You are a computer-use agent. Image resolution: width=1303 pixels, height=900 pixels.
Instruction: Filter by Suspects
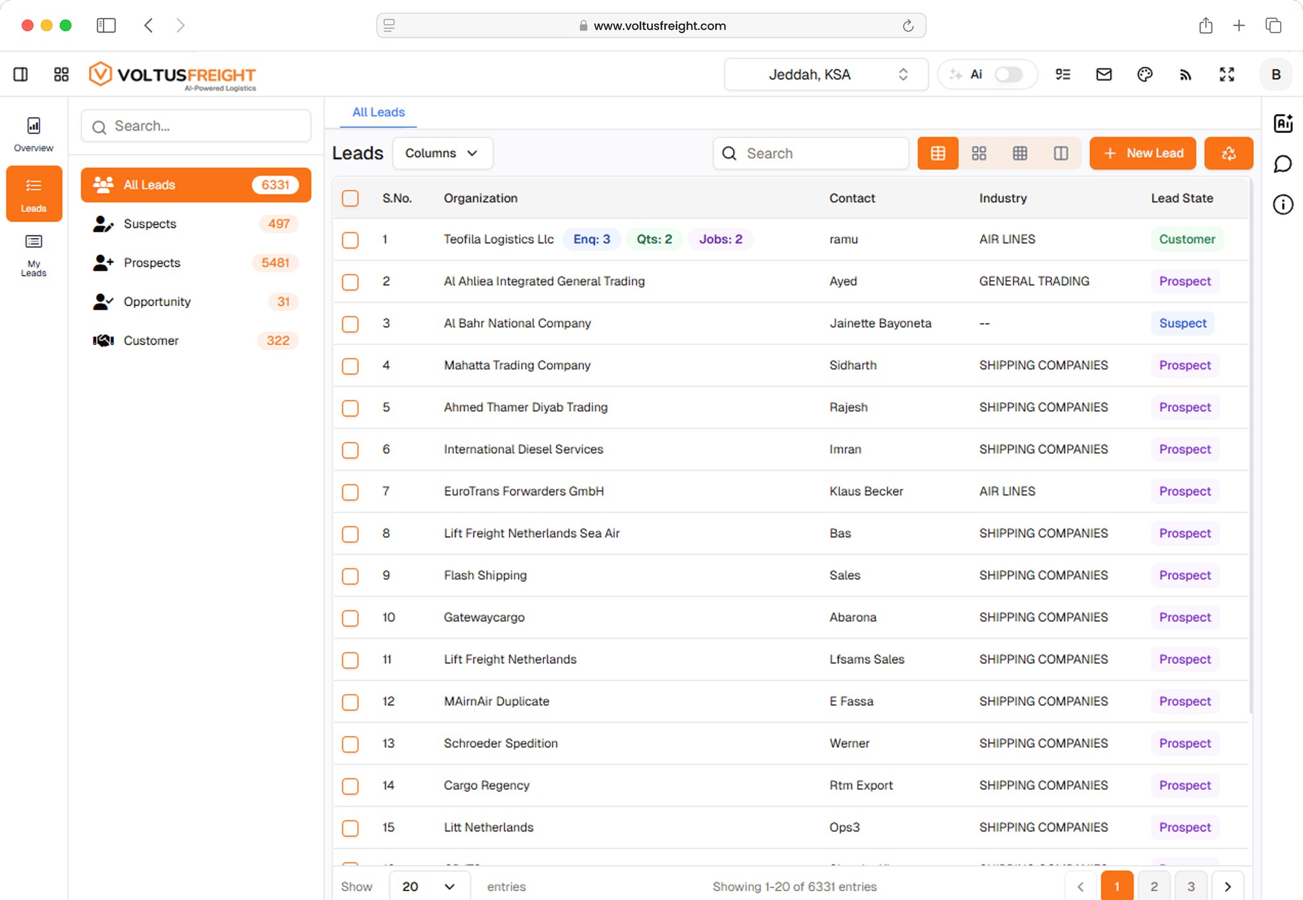coord(196,224)
